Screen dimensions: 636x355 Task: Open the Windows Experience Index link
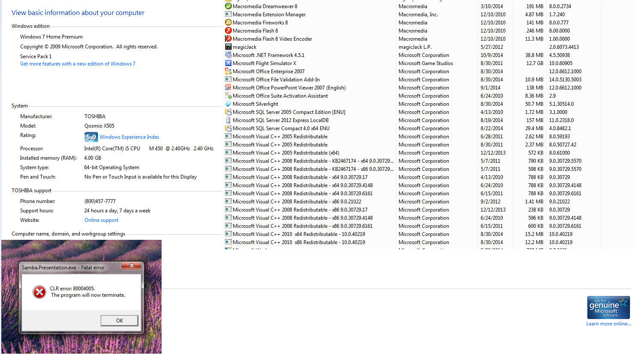pyautogui.click(x=129, y=137)
